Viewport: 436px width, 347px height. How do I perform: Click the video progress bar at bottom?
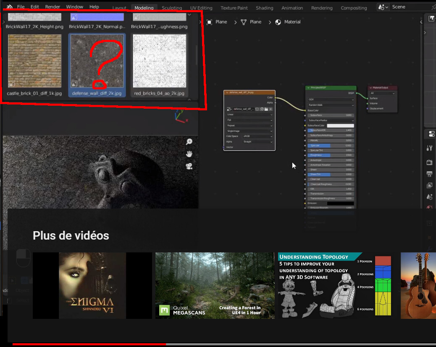[x=224, y=344]
